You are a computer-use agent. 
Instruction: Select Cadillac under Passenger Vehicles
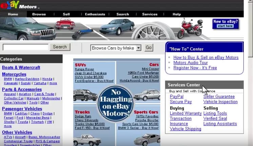click(21, 113)
